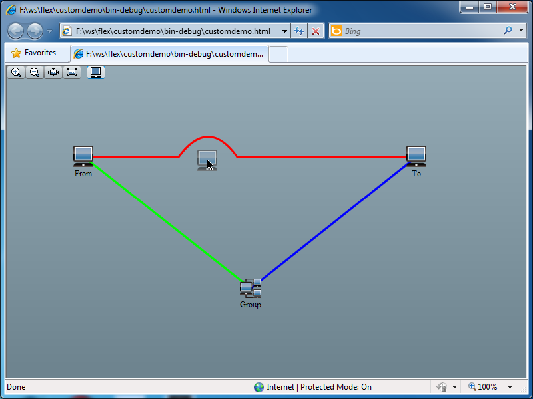Toggle the create-node computer toolbar button

click(96, 72)
